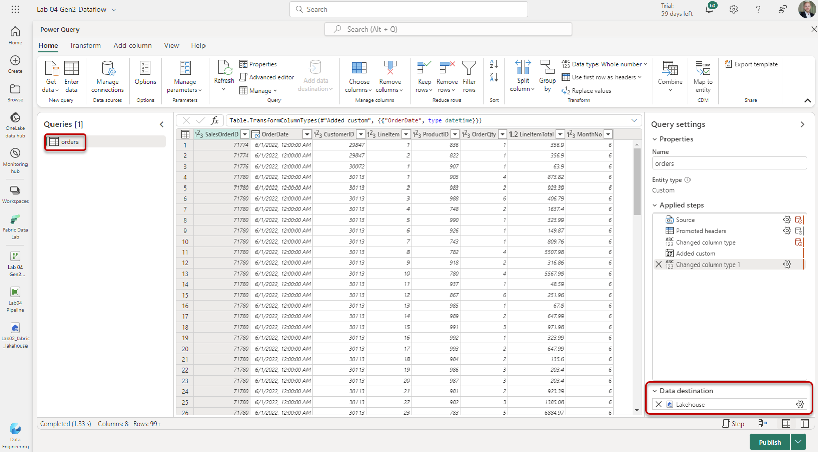Screen dimensions: 818x452
Task: Open Publish options dropdown arrow
Action: coord(799,442)
